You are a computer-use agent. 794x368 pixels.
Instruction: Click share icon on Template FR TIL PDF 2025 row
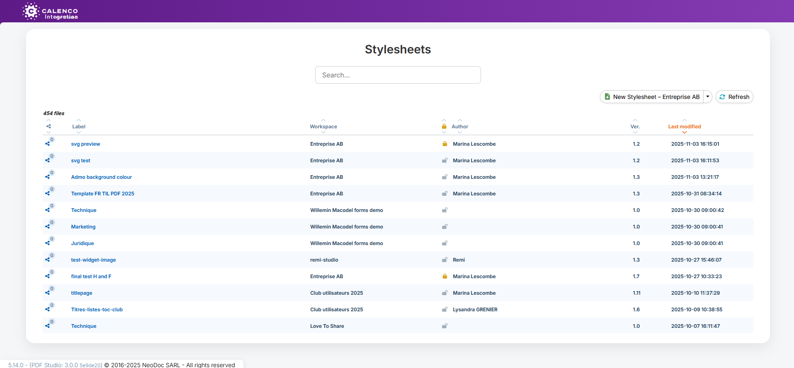48,193
